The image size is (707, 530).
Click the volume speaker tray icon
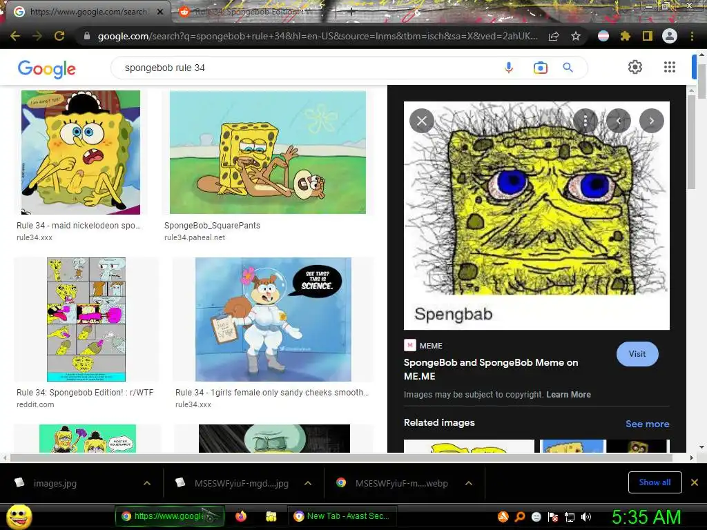click(x=586, y=517)
